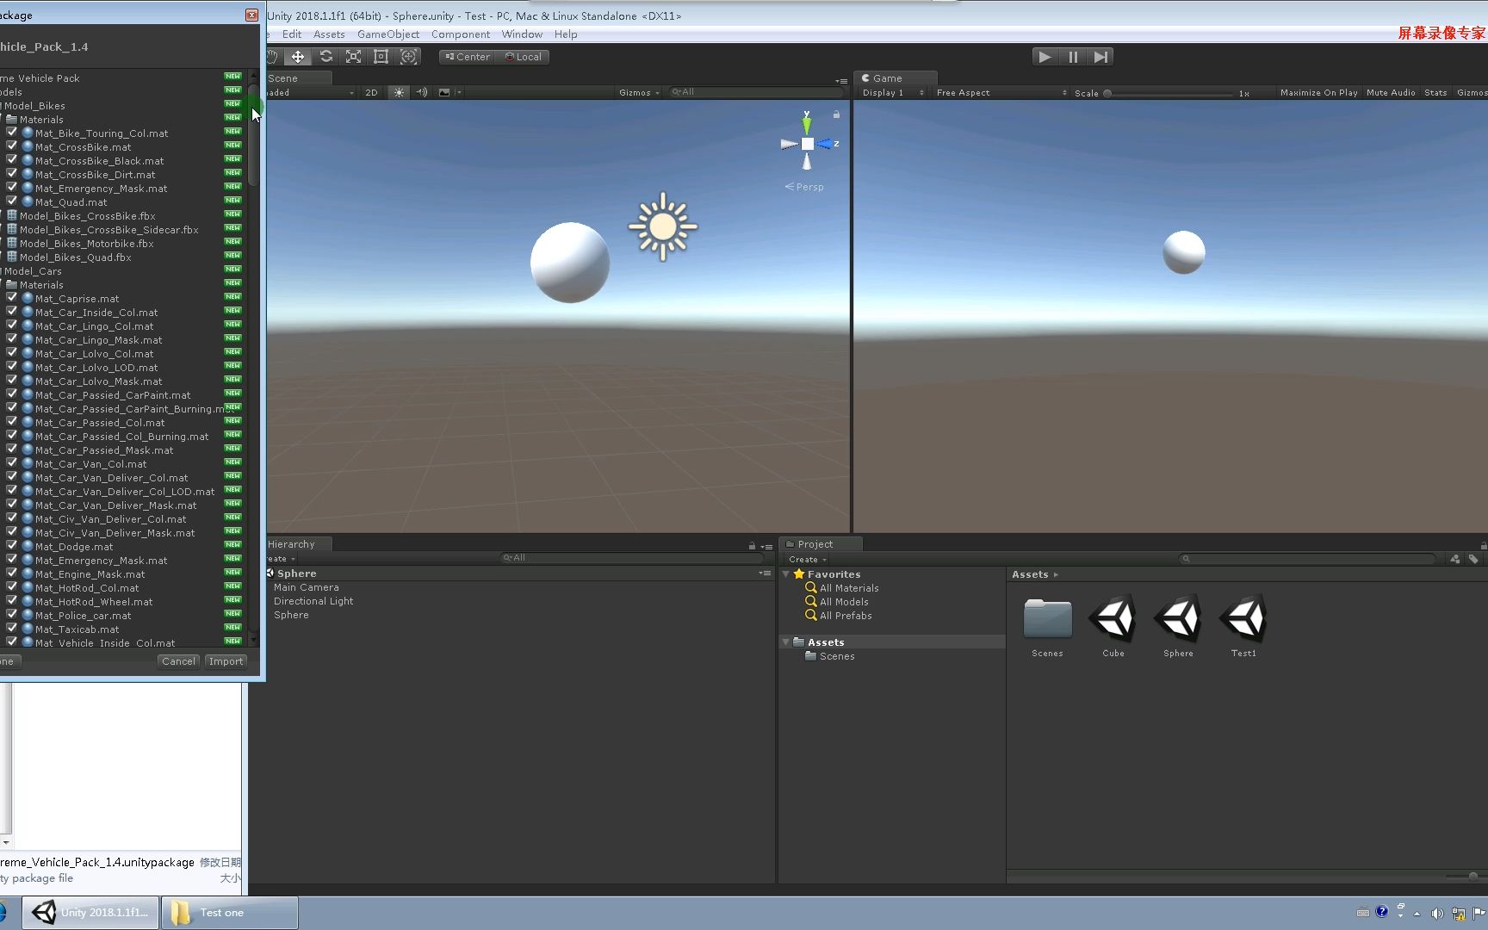The height and width of the screenshot is (930, 1488).
Task: Toggle scene audio speaker icon
Action: pos(422,92)
